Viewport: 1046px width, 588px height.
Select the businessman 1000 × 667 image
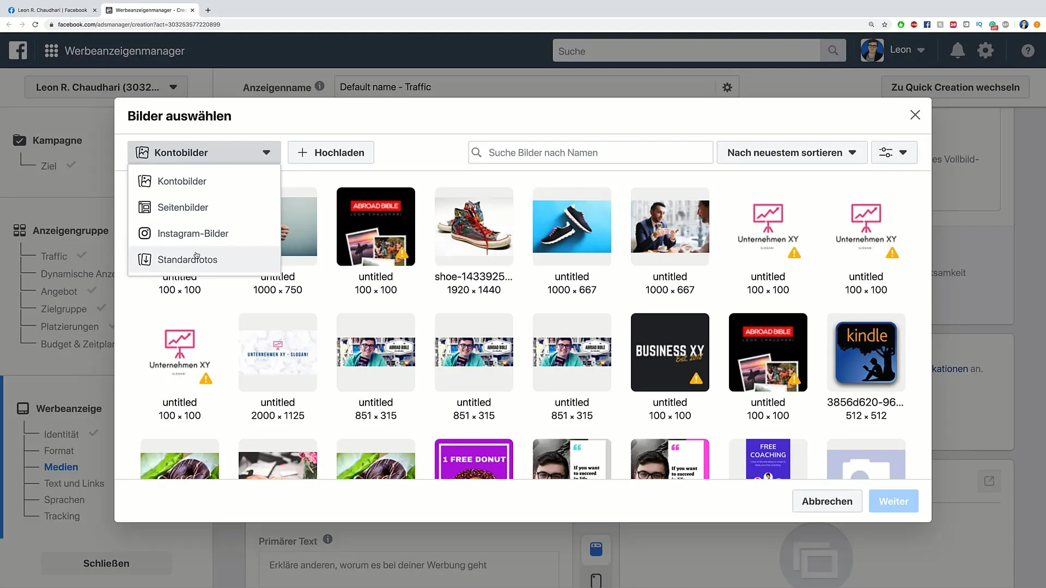pos(670,226)
